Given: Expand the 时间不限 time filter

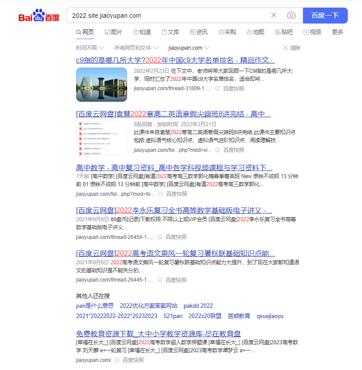Looking at the screenshot, I should 90,48.
